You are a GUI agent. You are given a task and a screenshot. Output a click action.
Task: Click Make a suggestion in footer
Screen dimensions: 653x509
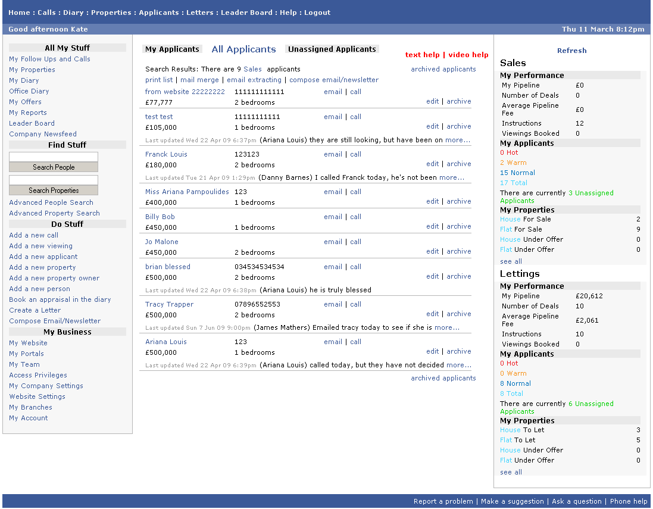pyautogui.click(x=513, y=501)
